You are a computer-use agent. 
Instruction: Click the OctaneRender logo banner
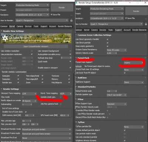click(x=36, y=38)
